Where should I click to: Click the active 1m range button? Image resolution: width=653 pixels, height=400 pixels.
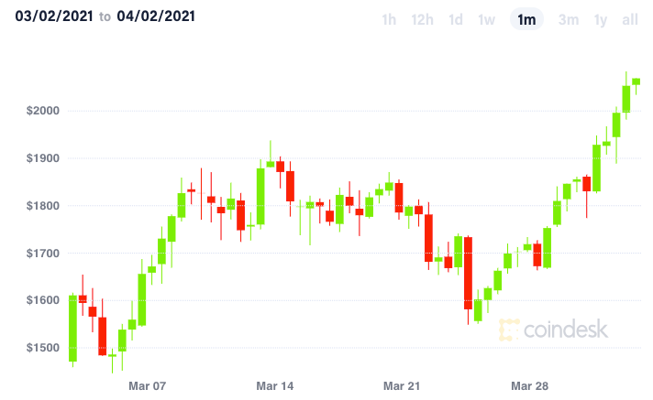click(x=526, y=19)
